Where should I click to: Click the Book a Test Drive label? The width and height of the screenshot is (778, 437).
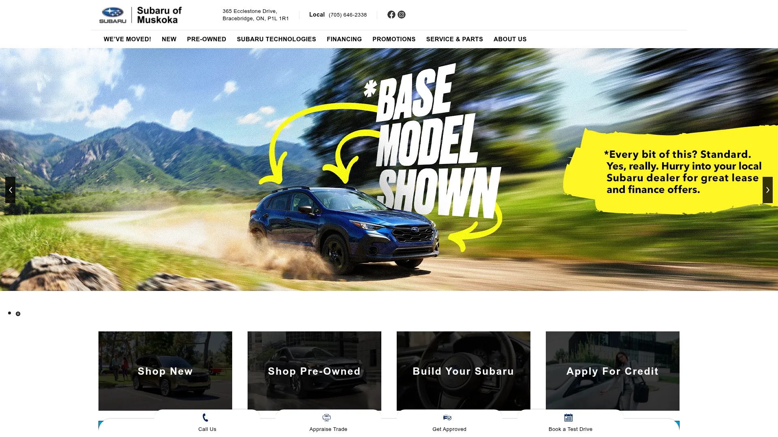tap(571, 429)
